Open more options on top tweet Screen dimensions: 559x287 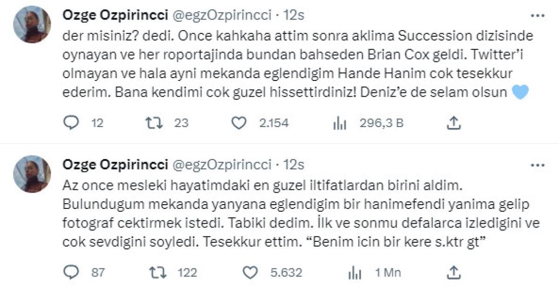(537, 16)
